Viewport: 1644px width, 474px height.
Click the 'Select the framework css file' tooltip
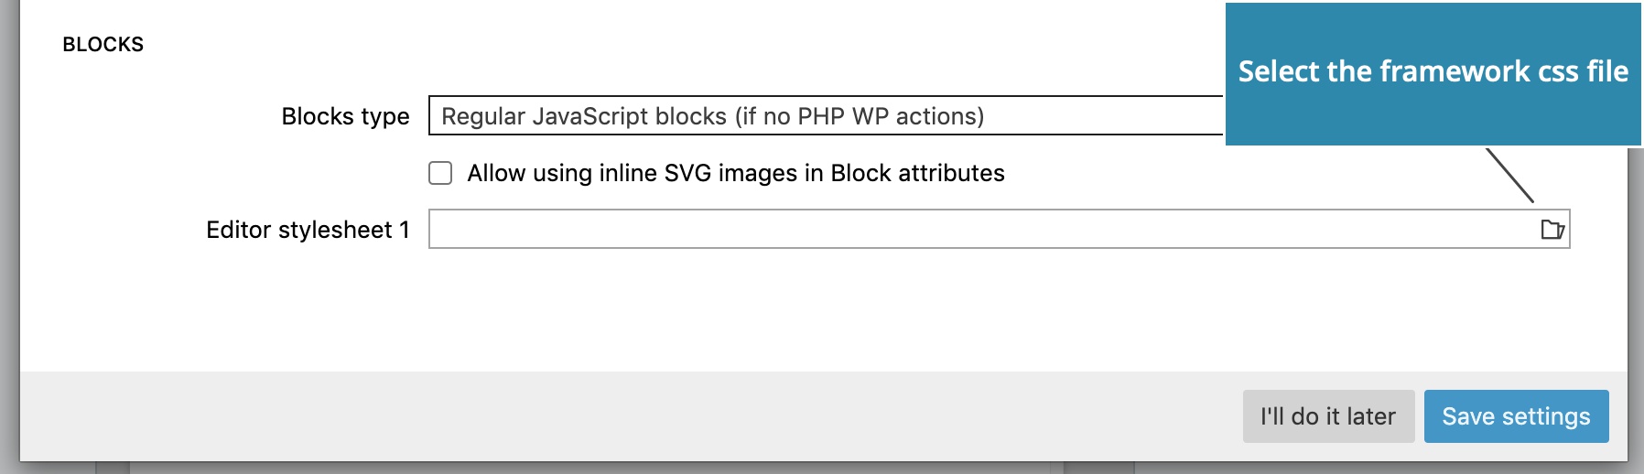pos(1433,74)
